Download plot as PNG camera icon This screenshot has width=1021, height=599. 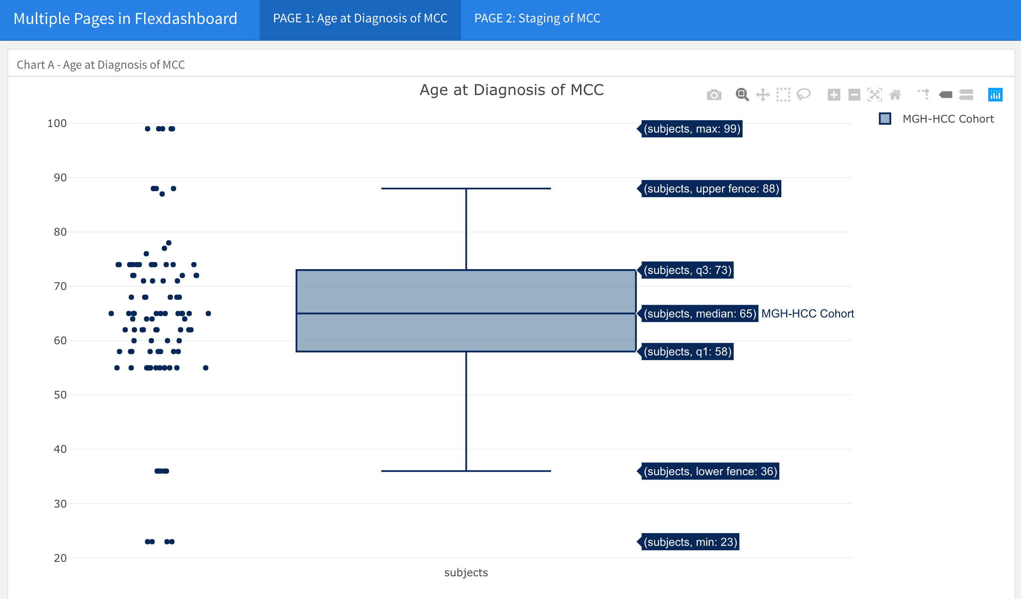click(x=714, y=95)
